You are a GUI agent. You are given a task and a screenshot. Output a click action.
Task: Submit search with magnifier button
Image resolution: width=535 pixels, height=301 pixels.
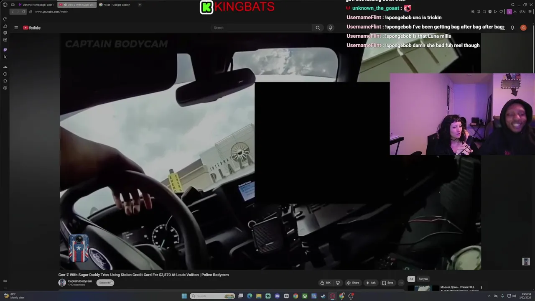point(318,28)
